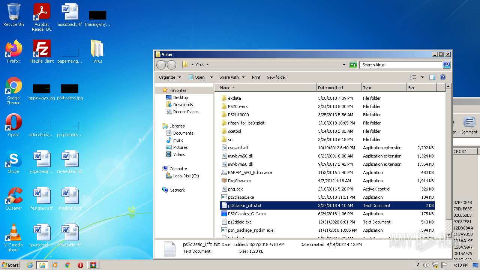Open Internet Explorer in taskbar
480x270 pixels.
(30, 265)
